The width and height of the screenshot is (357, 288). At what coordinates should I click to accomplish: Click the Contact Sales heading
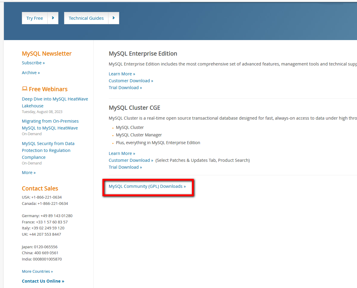[x=40, y=188]
